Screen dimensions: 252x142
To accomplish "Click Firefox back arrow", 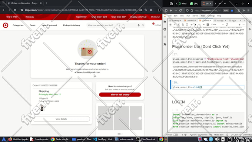I will click(x=171, y=10).
